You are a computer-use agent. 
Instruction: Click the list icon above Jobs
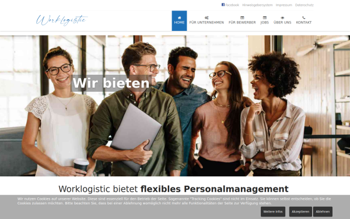[265, 18]
